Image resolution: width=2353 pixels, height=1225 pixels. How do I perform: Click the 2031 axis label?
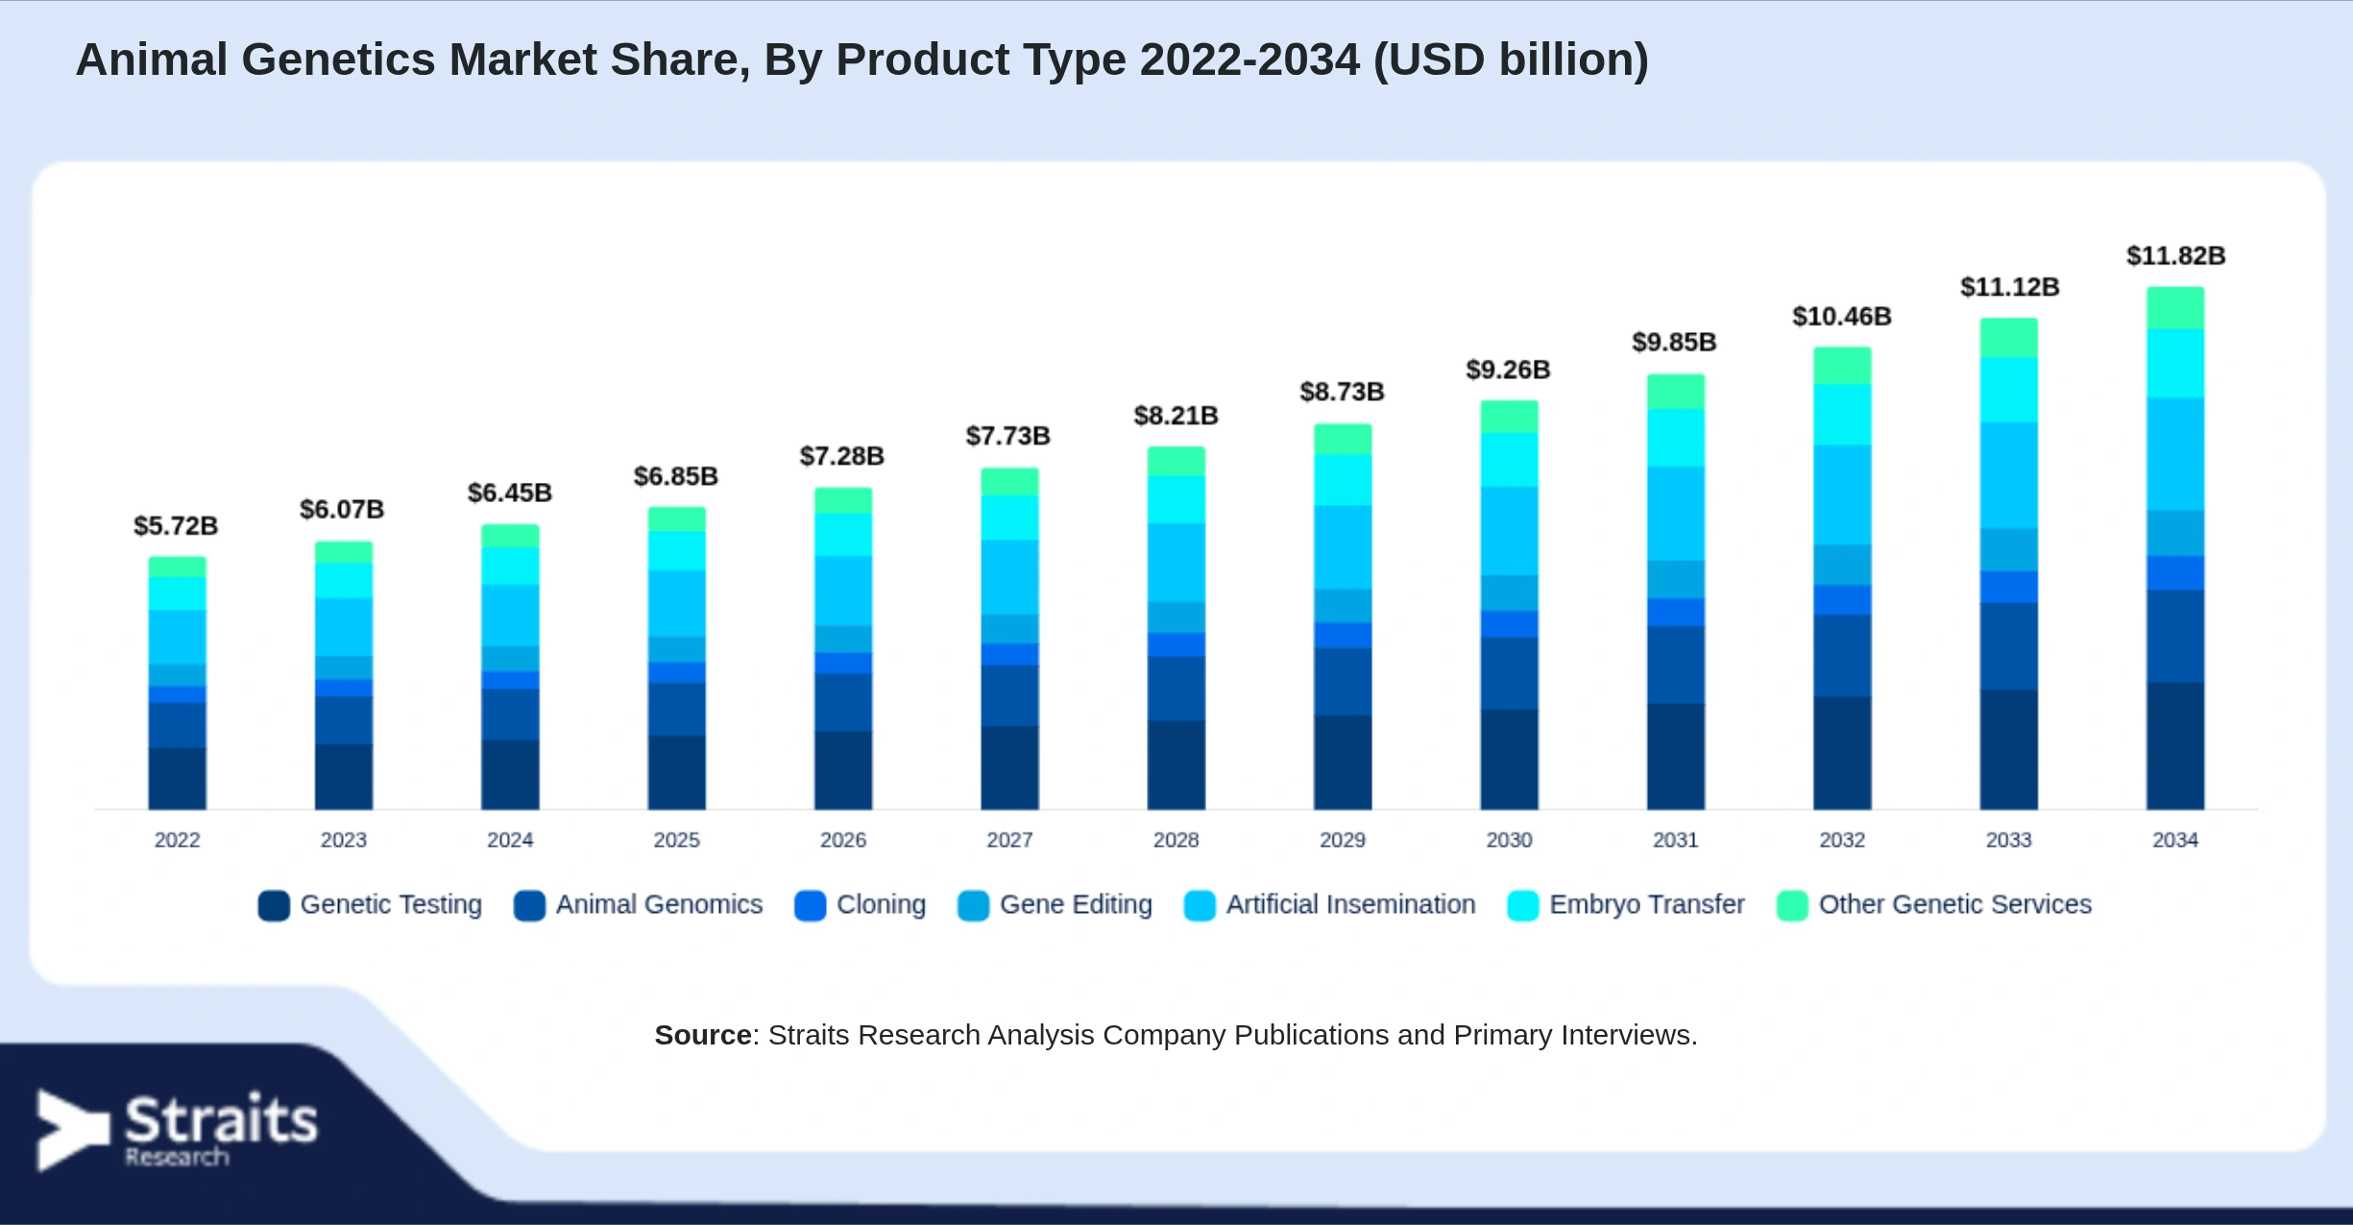[x=1676, y=840]
